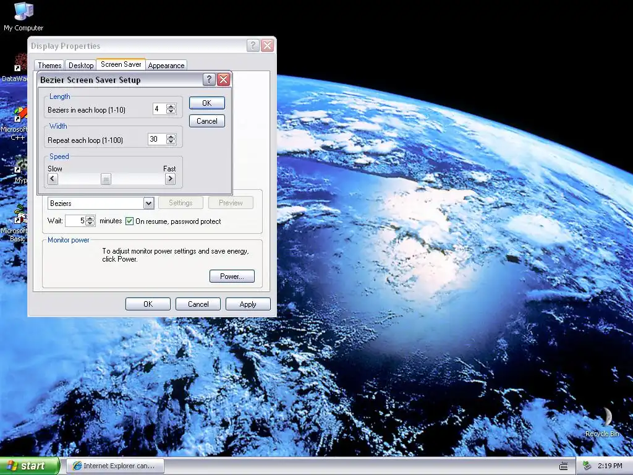Increase Beziers in each loop value
The height and width of the screenshot is (475, 633).
point(171,106)
